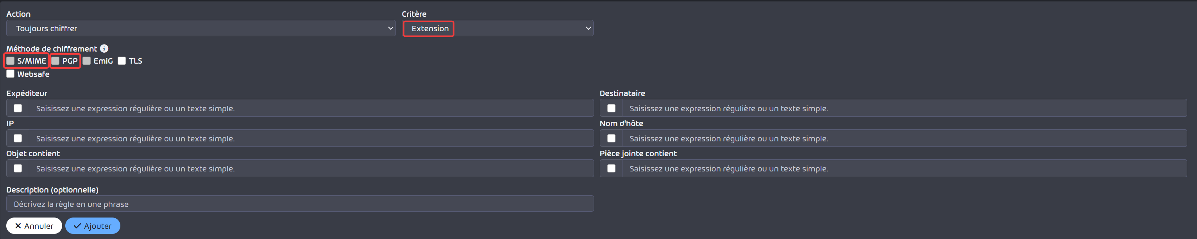Toggle the checkbox beside the IP field
1197x239 pixels.
(18, 138)
